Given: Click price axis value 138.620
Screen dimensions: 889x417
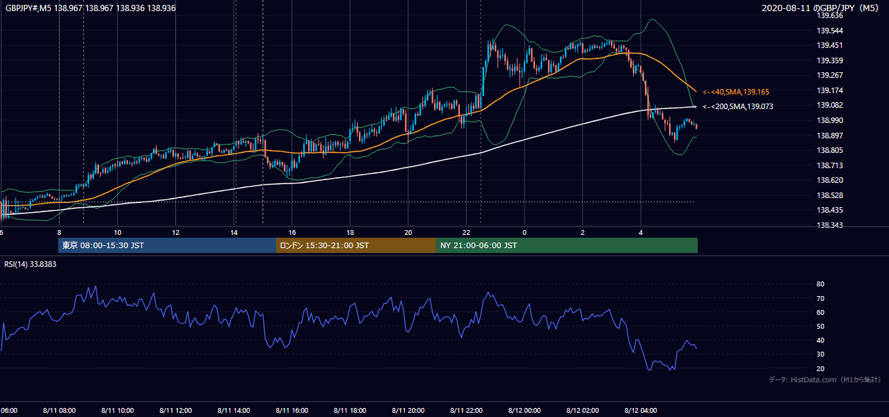Looking at the screenshot, I should (830, 180).
